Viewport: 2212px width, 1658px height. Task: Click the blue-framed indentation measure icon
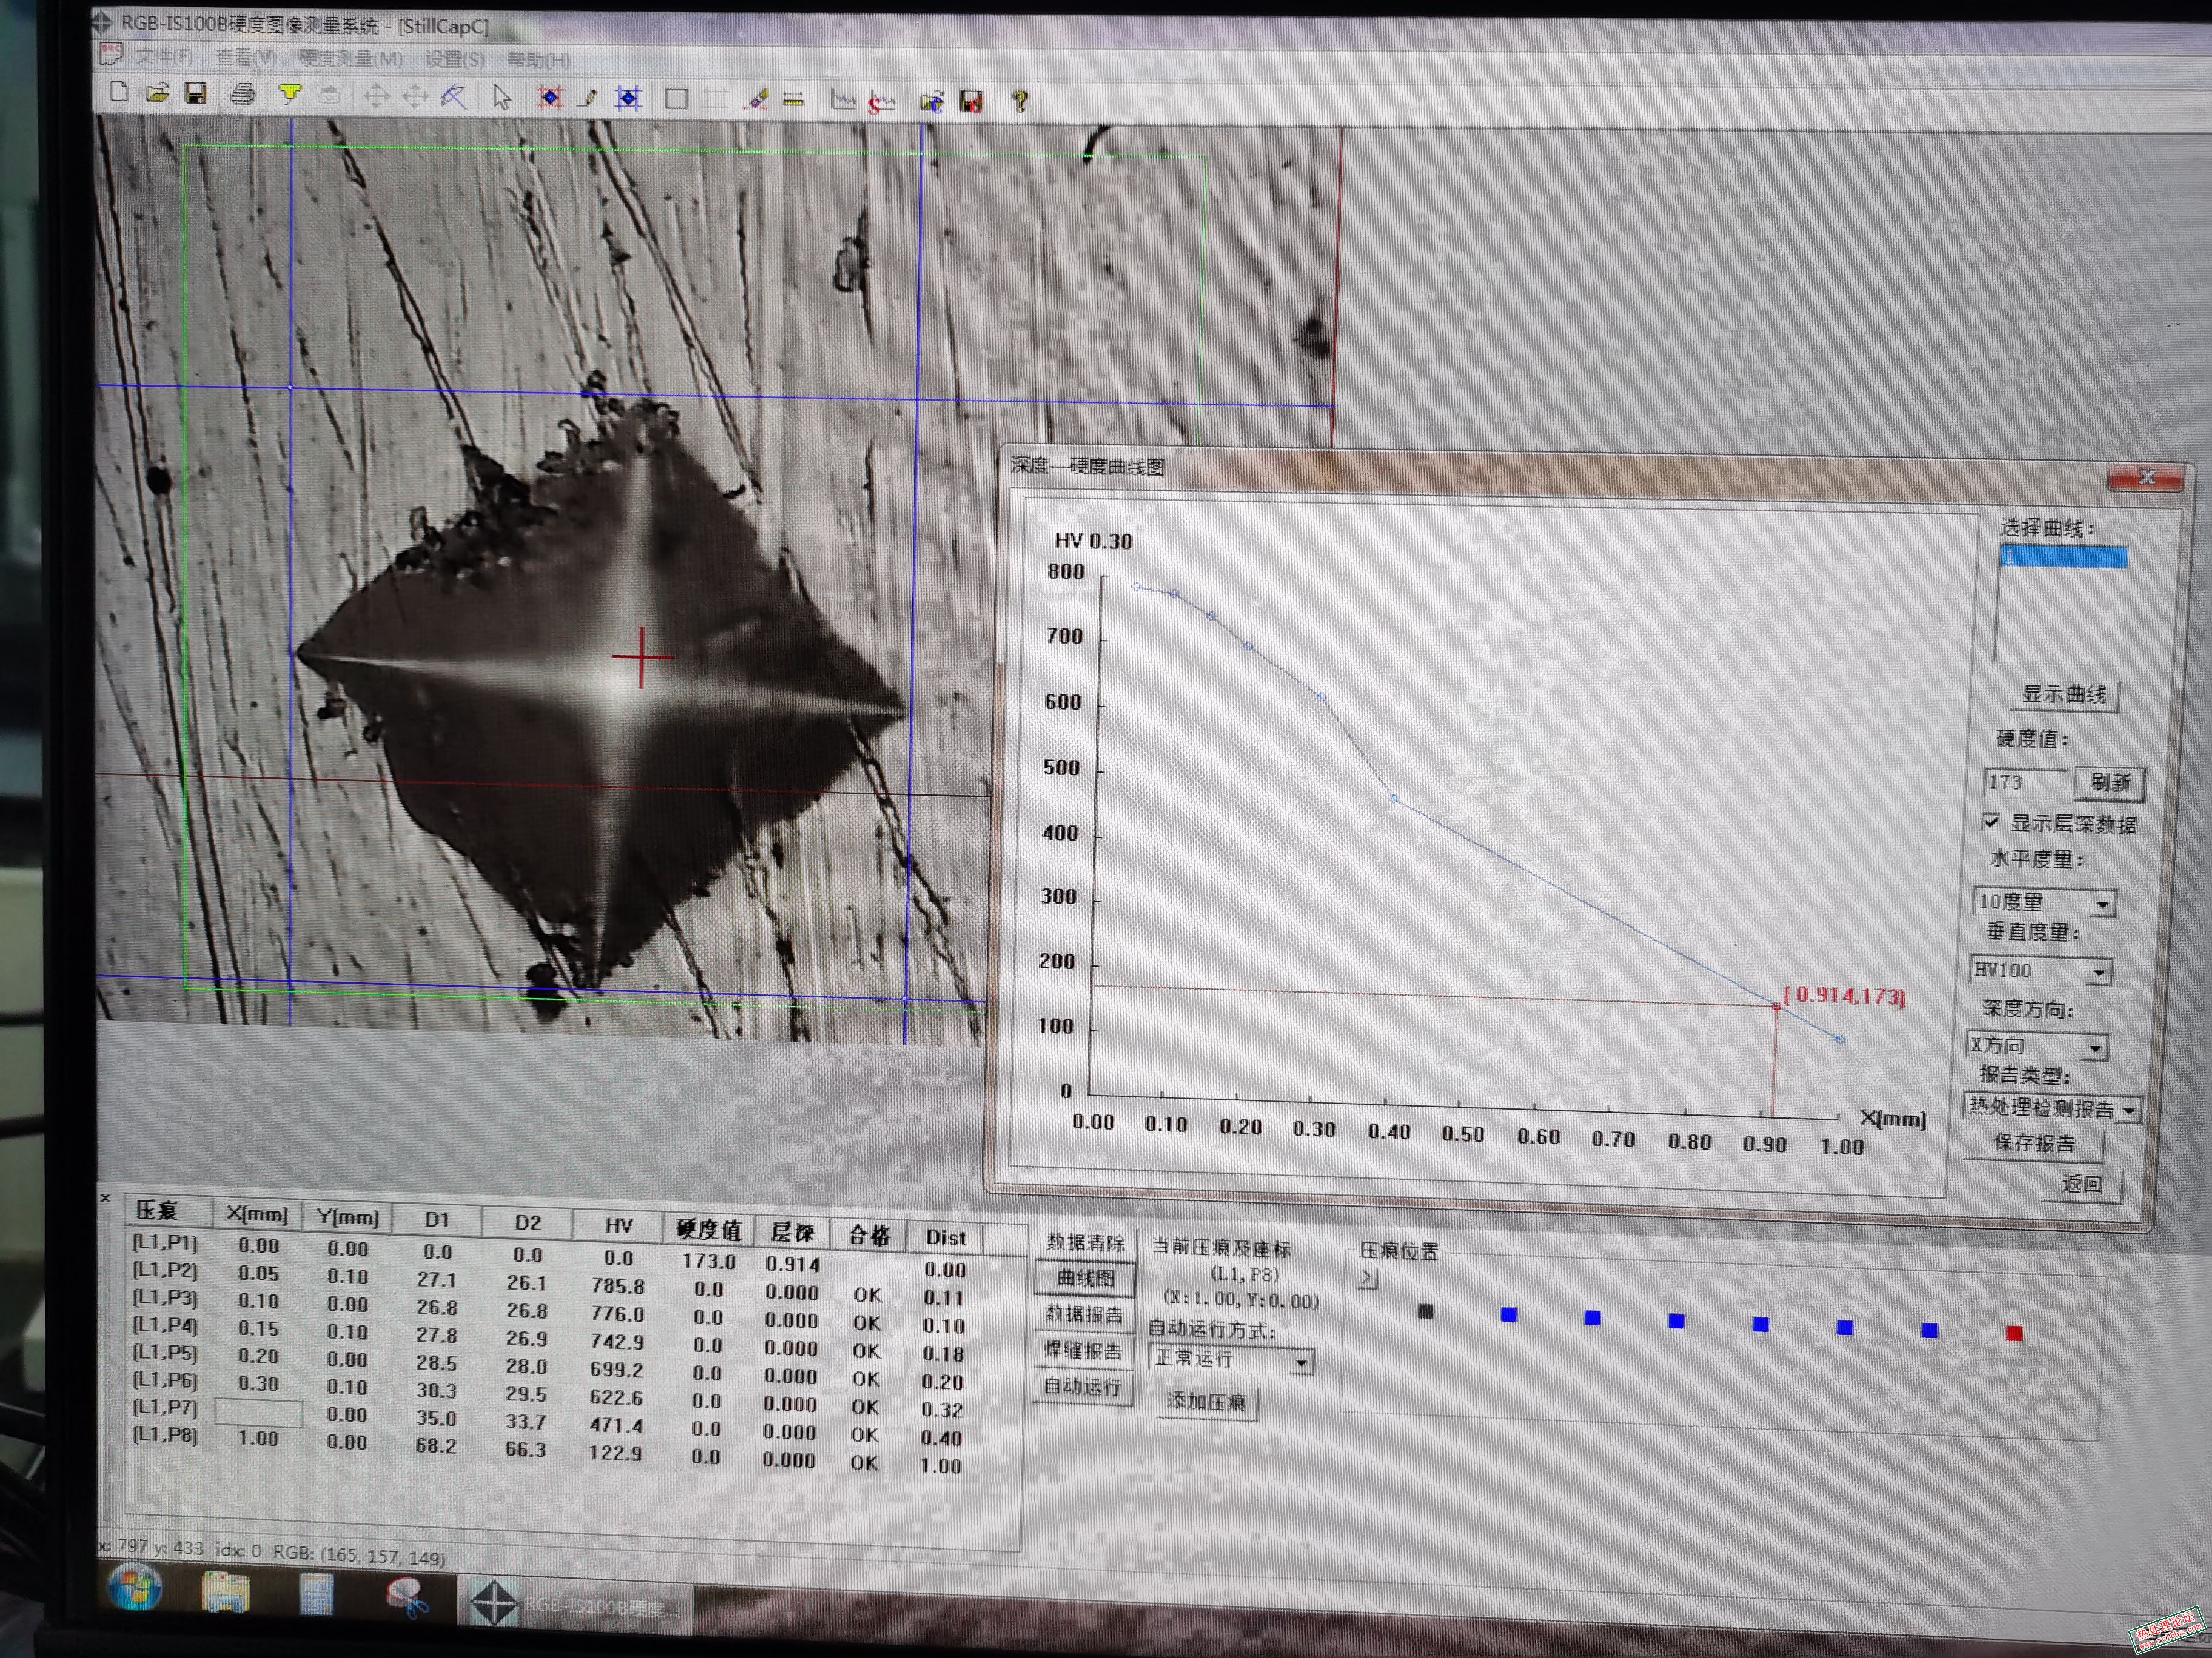[x=628, y=99]
